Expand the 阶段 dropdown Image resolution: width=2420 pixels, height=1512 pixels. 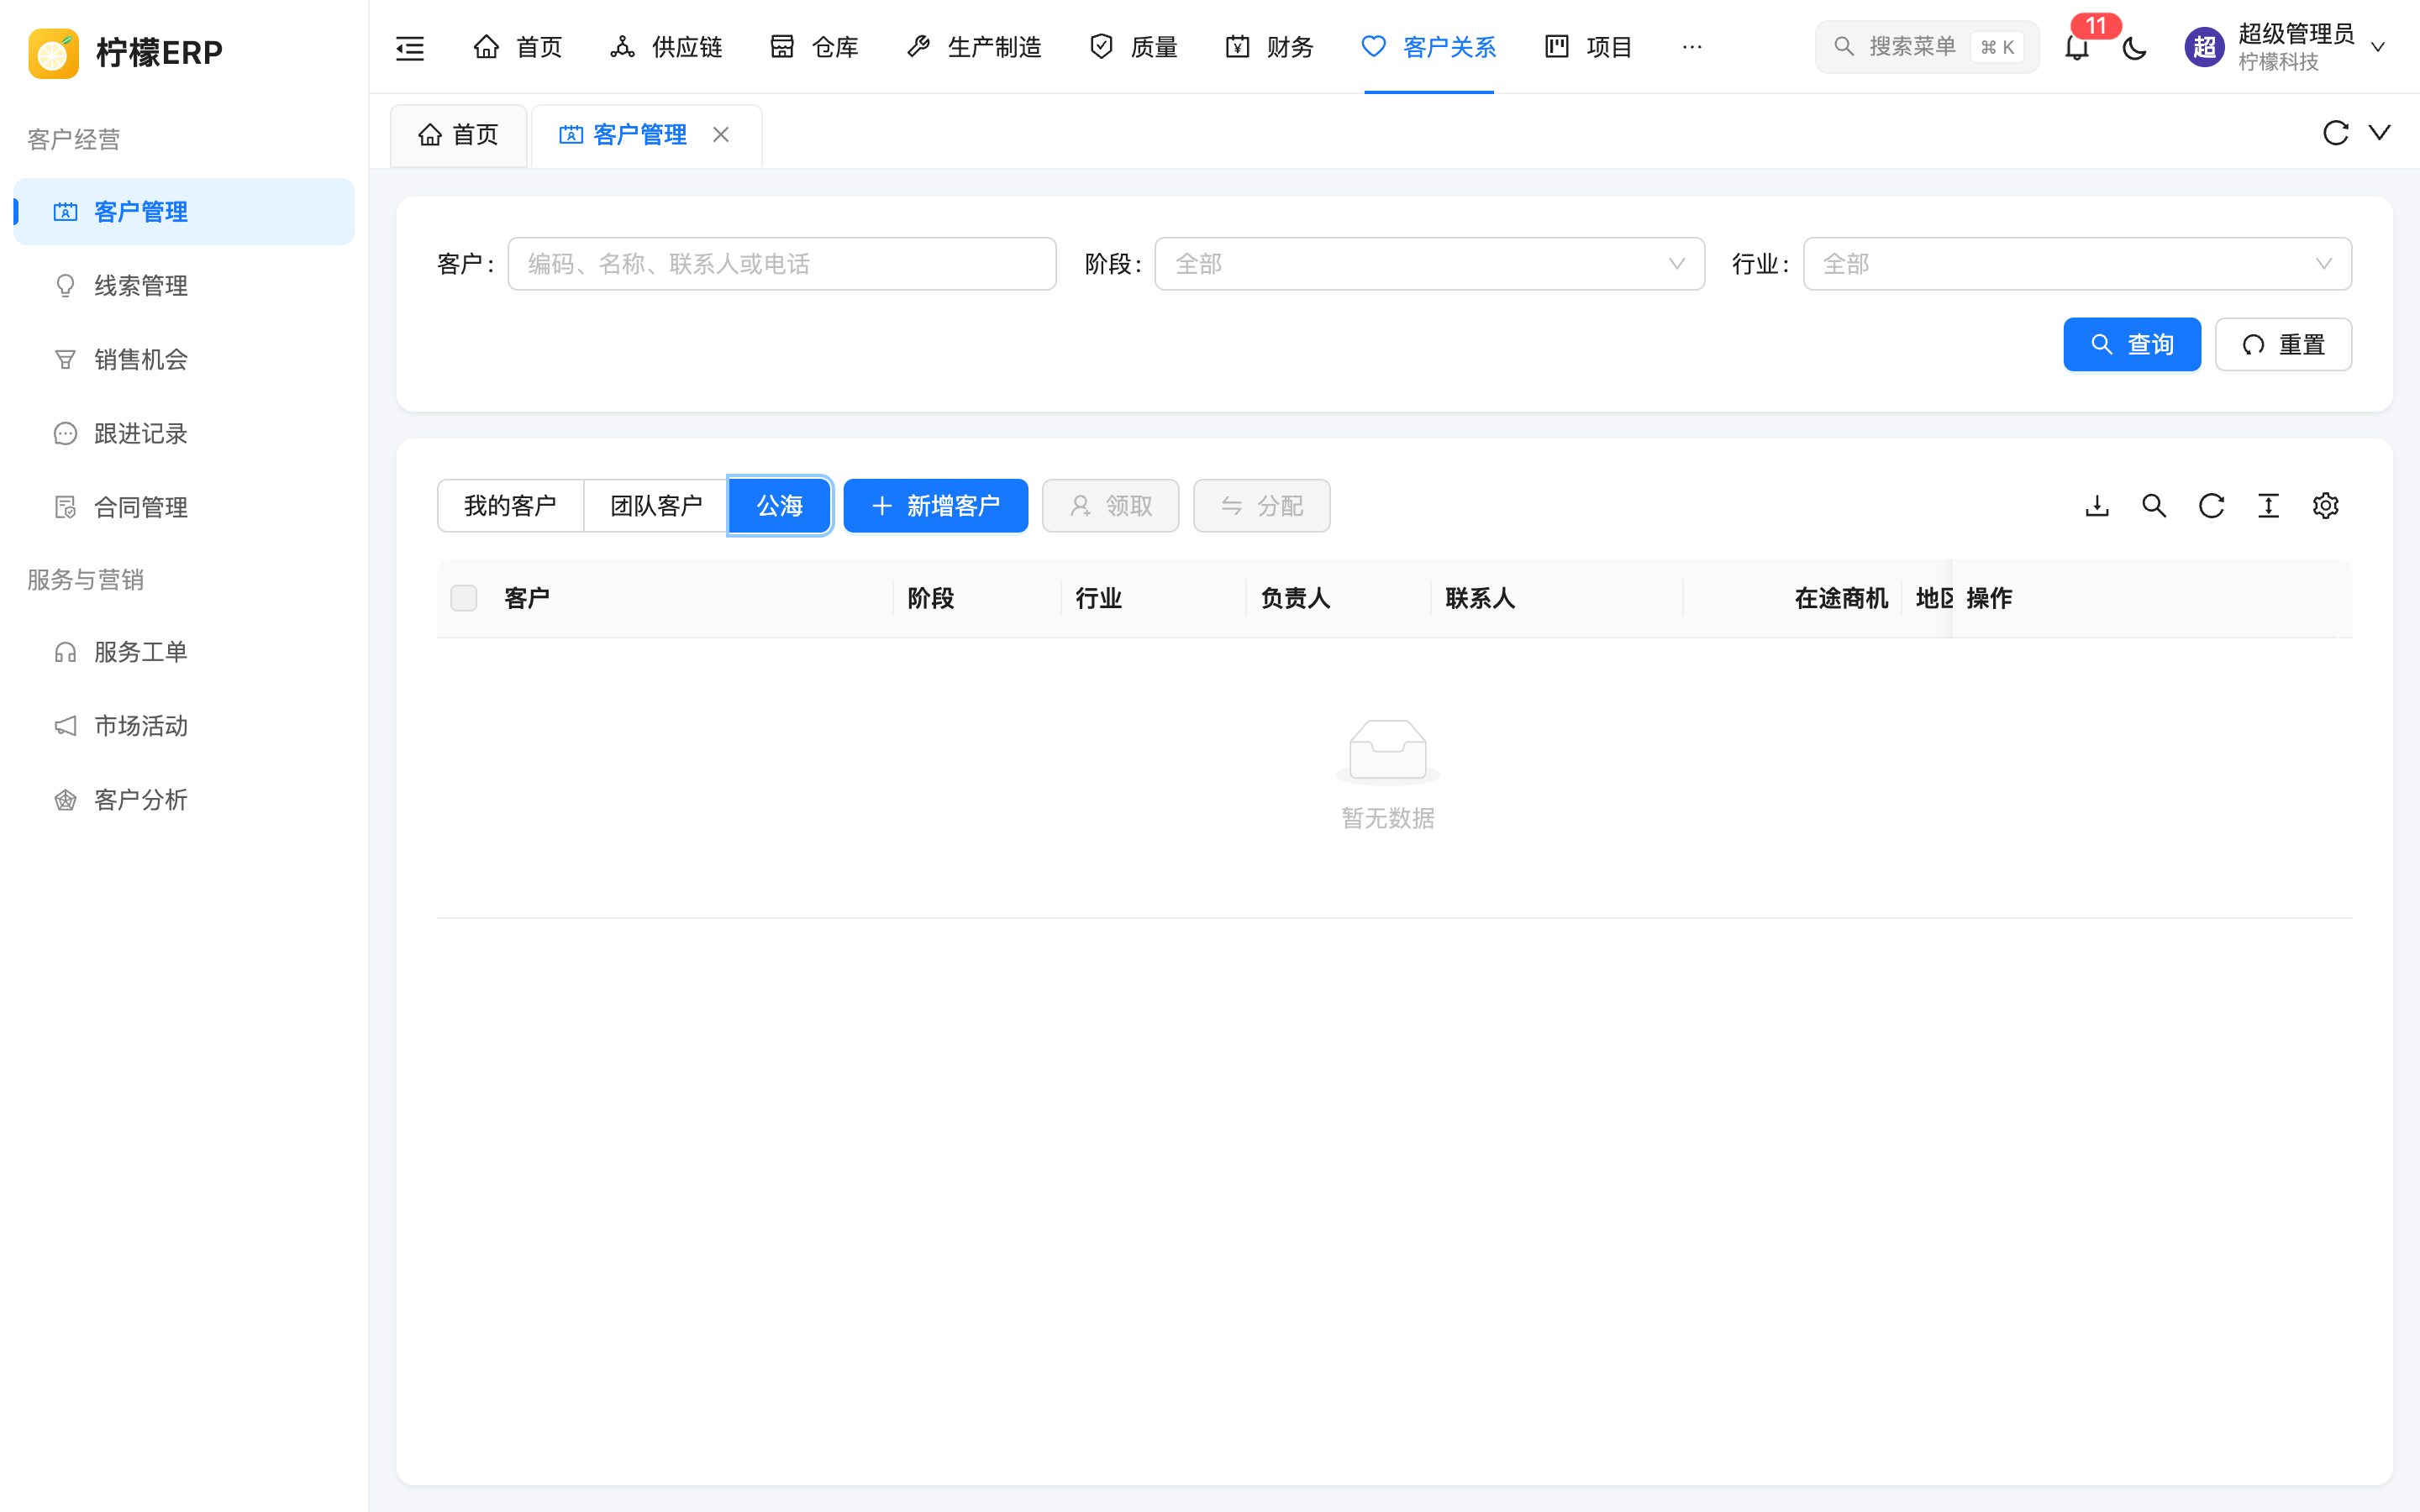[1429, 264]
